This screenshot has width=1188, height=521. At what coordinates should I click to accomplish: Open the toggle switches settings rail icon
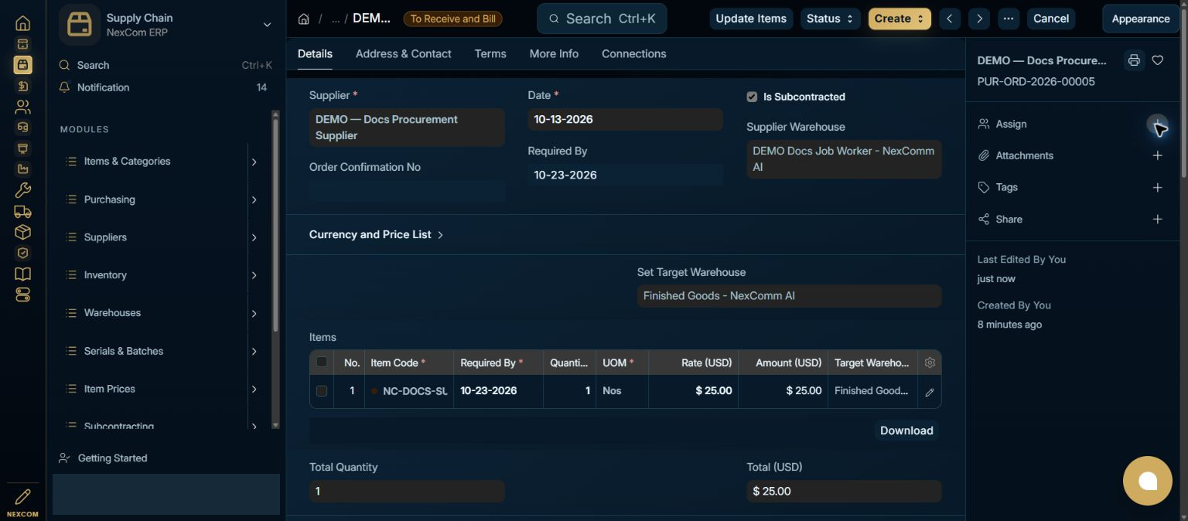(22, 295)
